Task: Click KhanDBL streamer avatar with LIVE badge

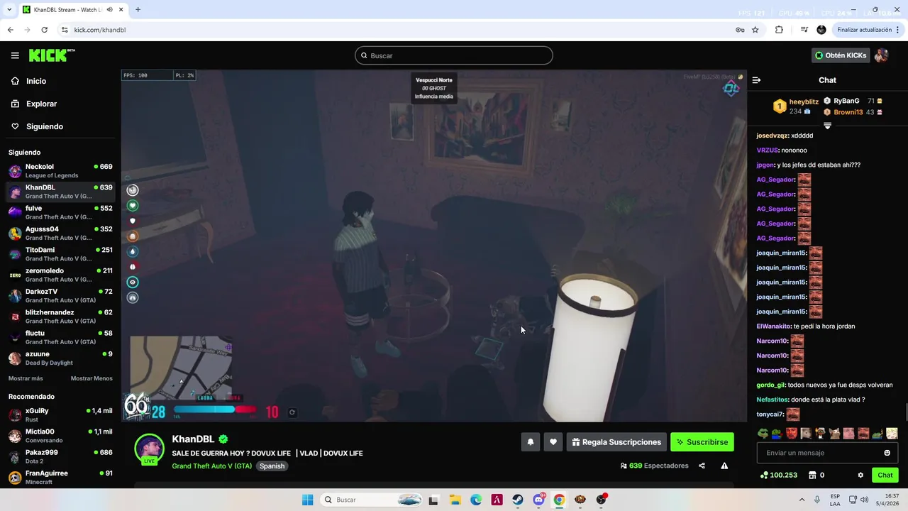Action: pos(149,449)
